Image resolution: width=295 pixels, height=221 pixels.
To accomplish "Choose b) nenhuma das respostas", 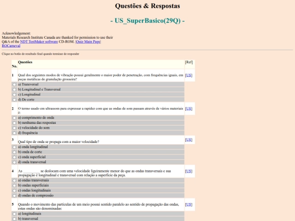I will (x=14, y=123).
